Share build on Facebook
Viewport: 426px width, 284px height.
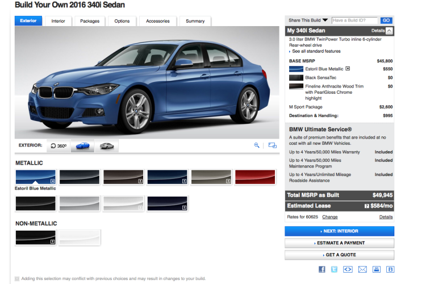coord(321,269)
